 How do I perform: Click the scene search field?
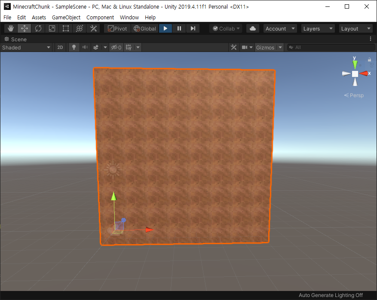[x=331, y=47]
